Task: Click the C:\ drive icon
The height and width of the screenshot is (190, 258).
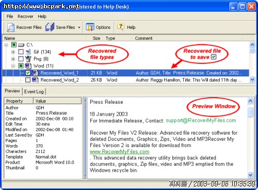Action: point(21,45)
